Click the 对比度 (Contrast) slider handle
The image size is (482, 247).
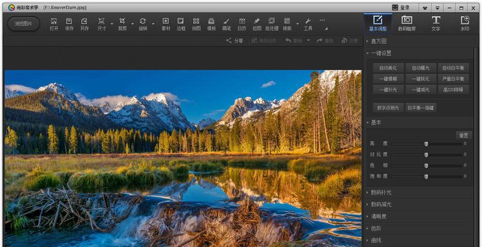pos(426,154)
